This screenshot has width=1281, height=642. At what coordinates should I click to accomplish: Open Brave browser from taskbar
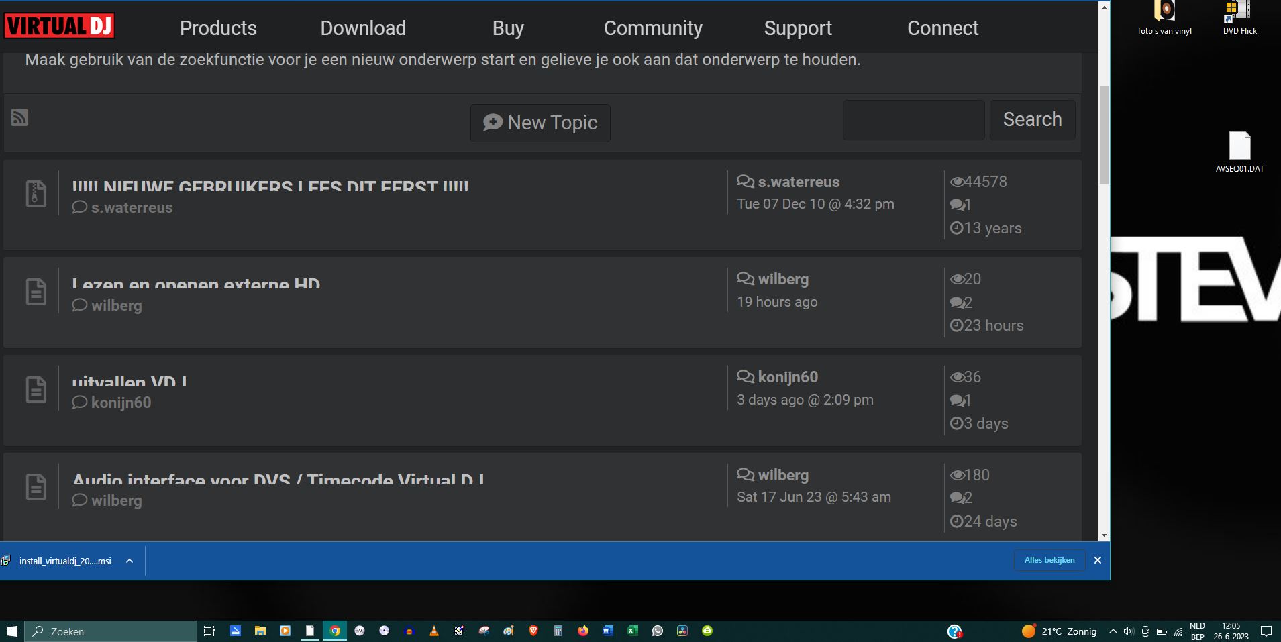point(533,631)
